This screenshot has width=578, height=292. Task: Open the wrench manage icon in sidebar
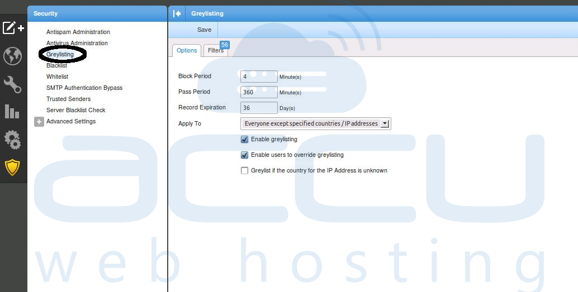click(x=12, y=84)
